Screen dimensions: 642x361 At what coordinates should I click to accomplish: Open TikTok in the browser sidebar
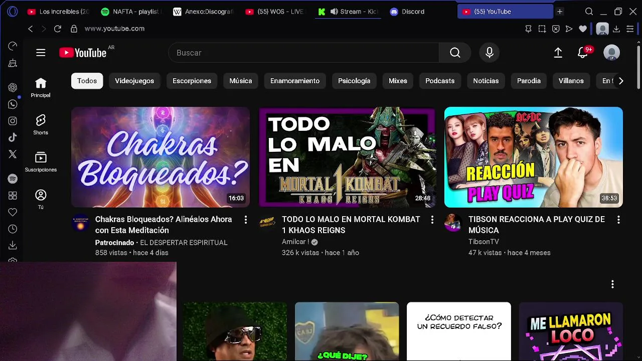pos(13,137)
